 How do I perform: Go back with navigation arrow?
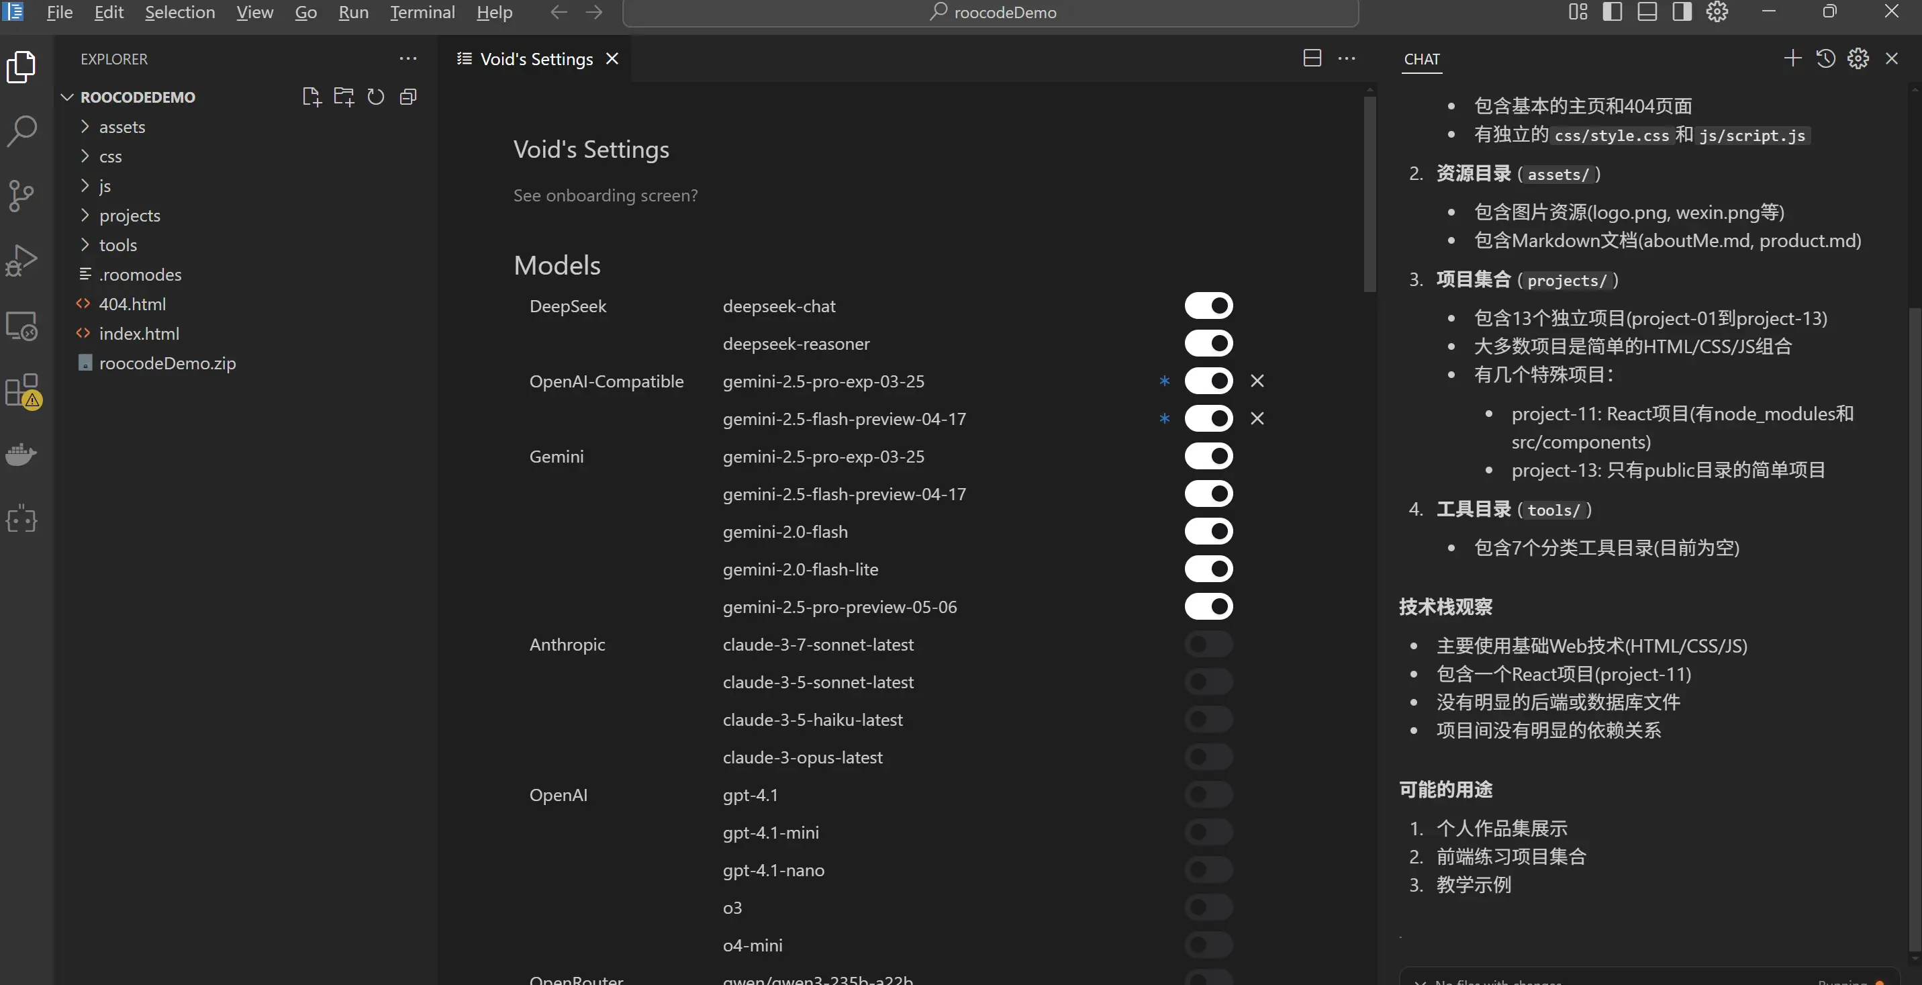click(559, 12)
